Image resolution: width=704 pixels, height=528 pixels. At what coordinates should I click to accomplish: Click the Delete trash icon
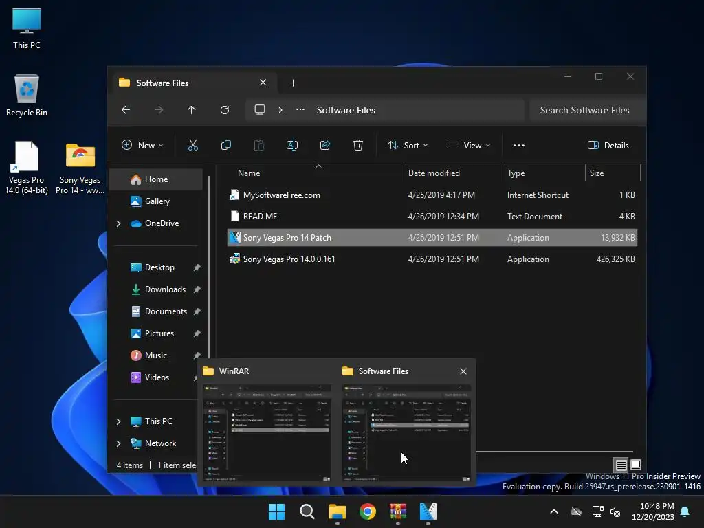(357, 145)
